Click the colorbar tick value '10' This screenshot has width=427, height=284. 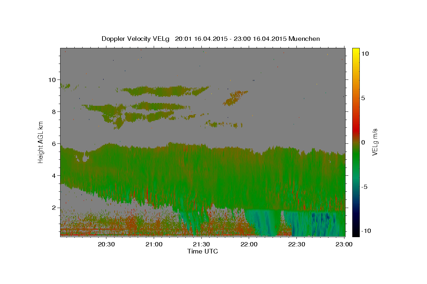click(x=365, y=54)
